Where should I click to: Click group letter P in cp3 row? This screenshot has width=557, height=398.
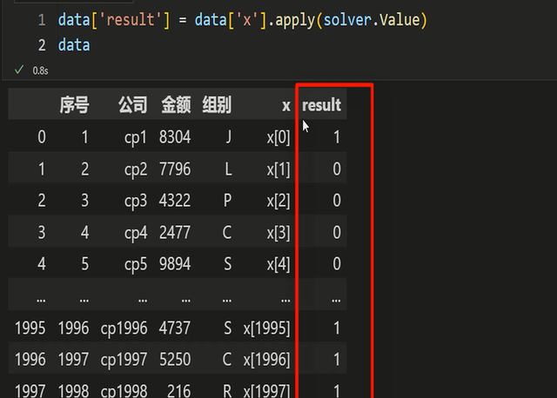[228, 201]
